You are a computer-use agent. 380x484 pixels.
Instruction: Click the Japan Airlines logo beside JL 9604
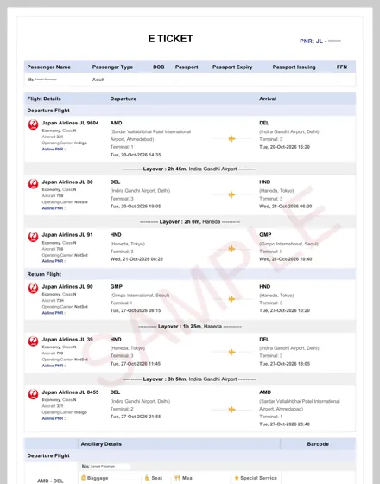coord(33,124)
